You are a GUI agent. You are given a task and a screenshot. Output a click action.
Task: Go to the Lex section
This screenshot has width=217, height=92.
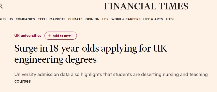coord(106,19)
